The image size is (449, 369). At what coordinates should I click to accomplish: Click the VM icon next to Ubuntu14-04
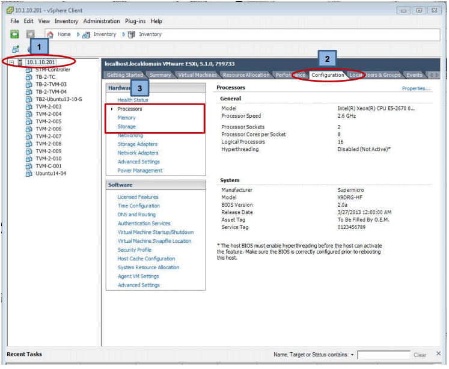(x=29, y=174)
